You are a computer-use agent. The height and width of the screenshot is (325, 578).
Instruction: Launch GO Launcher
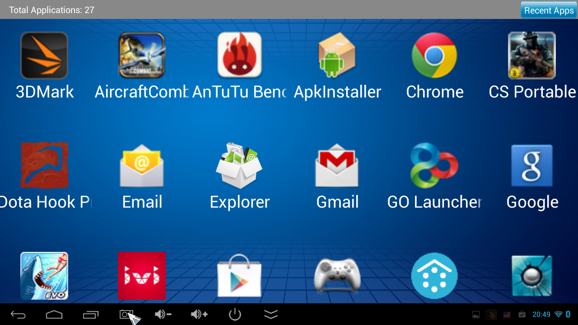click(x=434, y=165)
